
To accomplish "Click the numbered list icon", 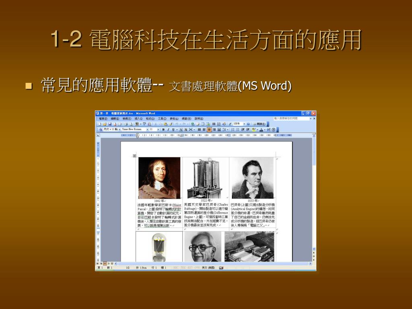I will point(233,130).
